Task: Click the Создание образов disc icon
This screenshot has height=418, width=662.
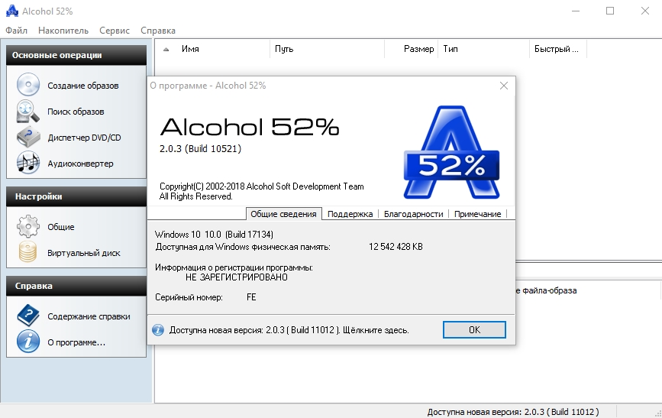Action: click(27, 85)
